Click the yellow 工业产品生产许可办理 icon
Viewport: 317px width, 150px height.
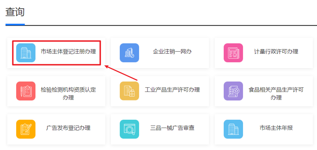[x=129, y=91]
